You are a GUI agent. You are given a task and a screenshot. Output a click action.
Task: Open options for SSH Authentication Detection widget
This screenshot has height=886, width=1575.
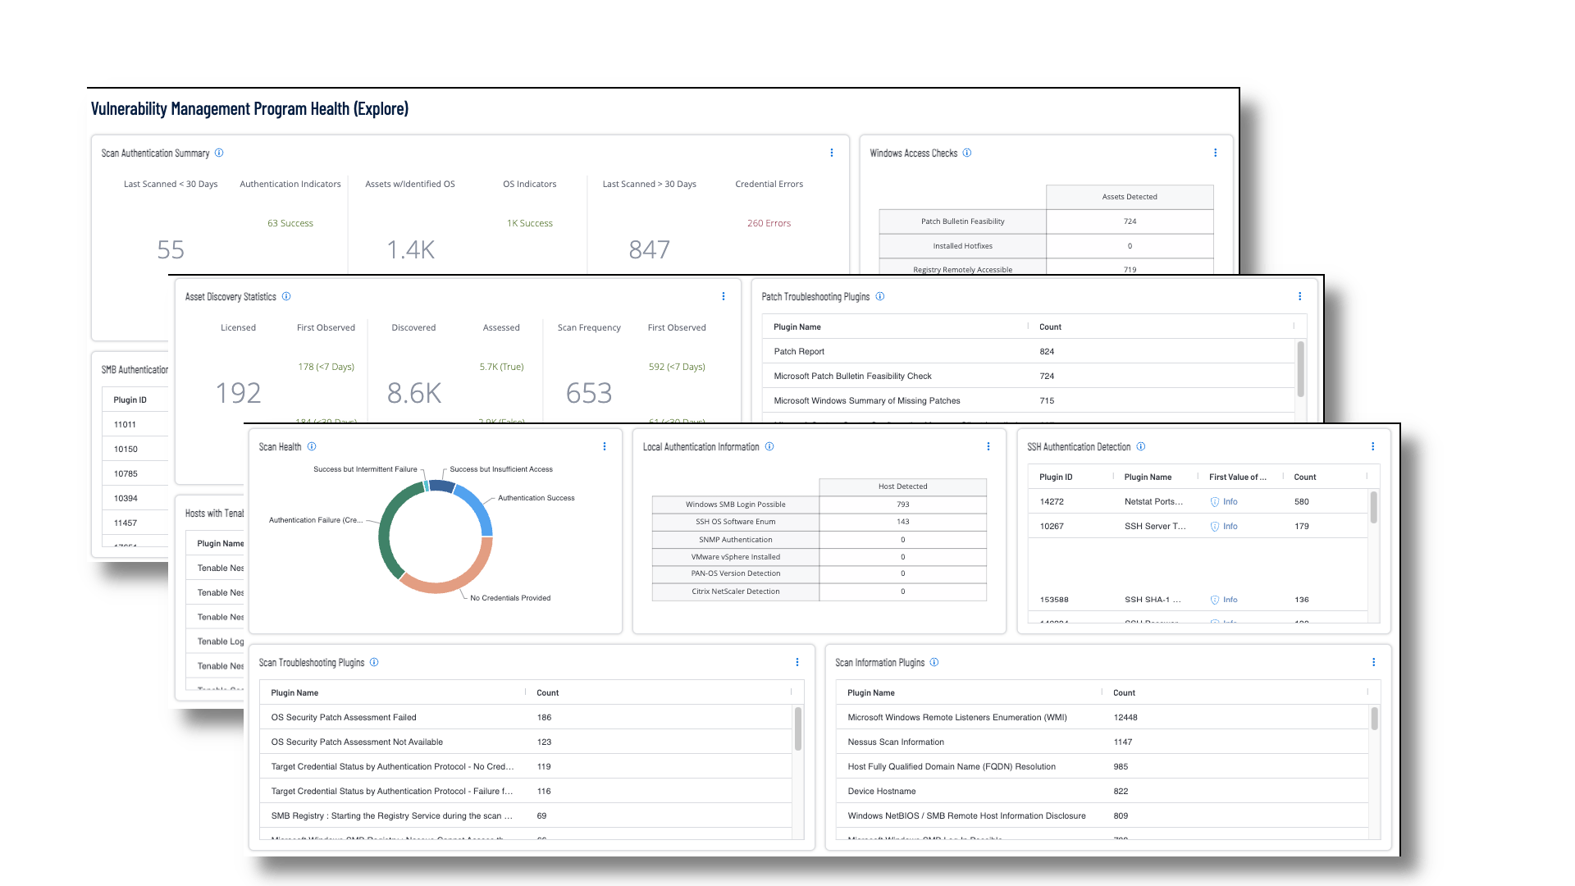tap(1373, 446)
